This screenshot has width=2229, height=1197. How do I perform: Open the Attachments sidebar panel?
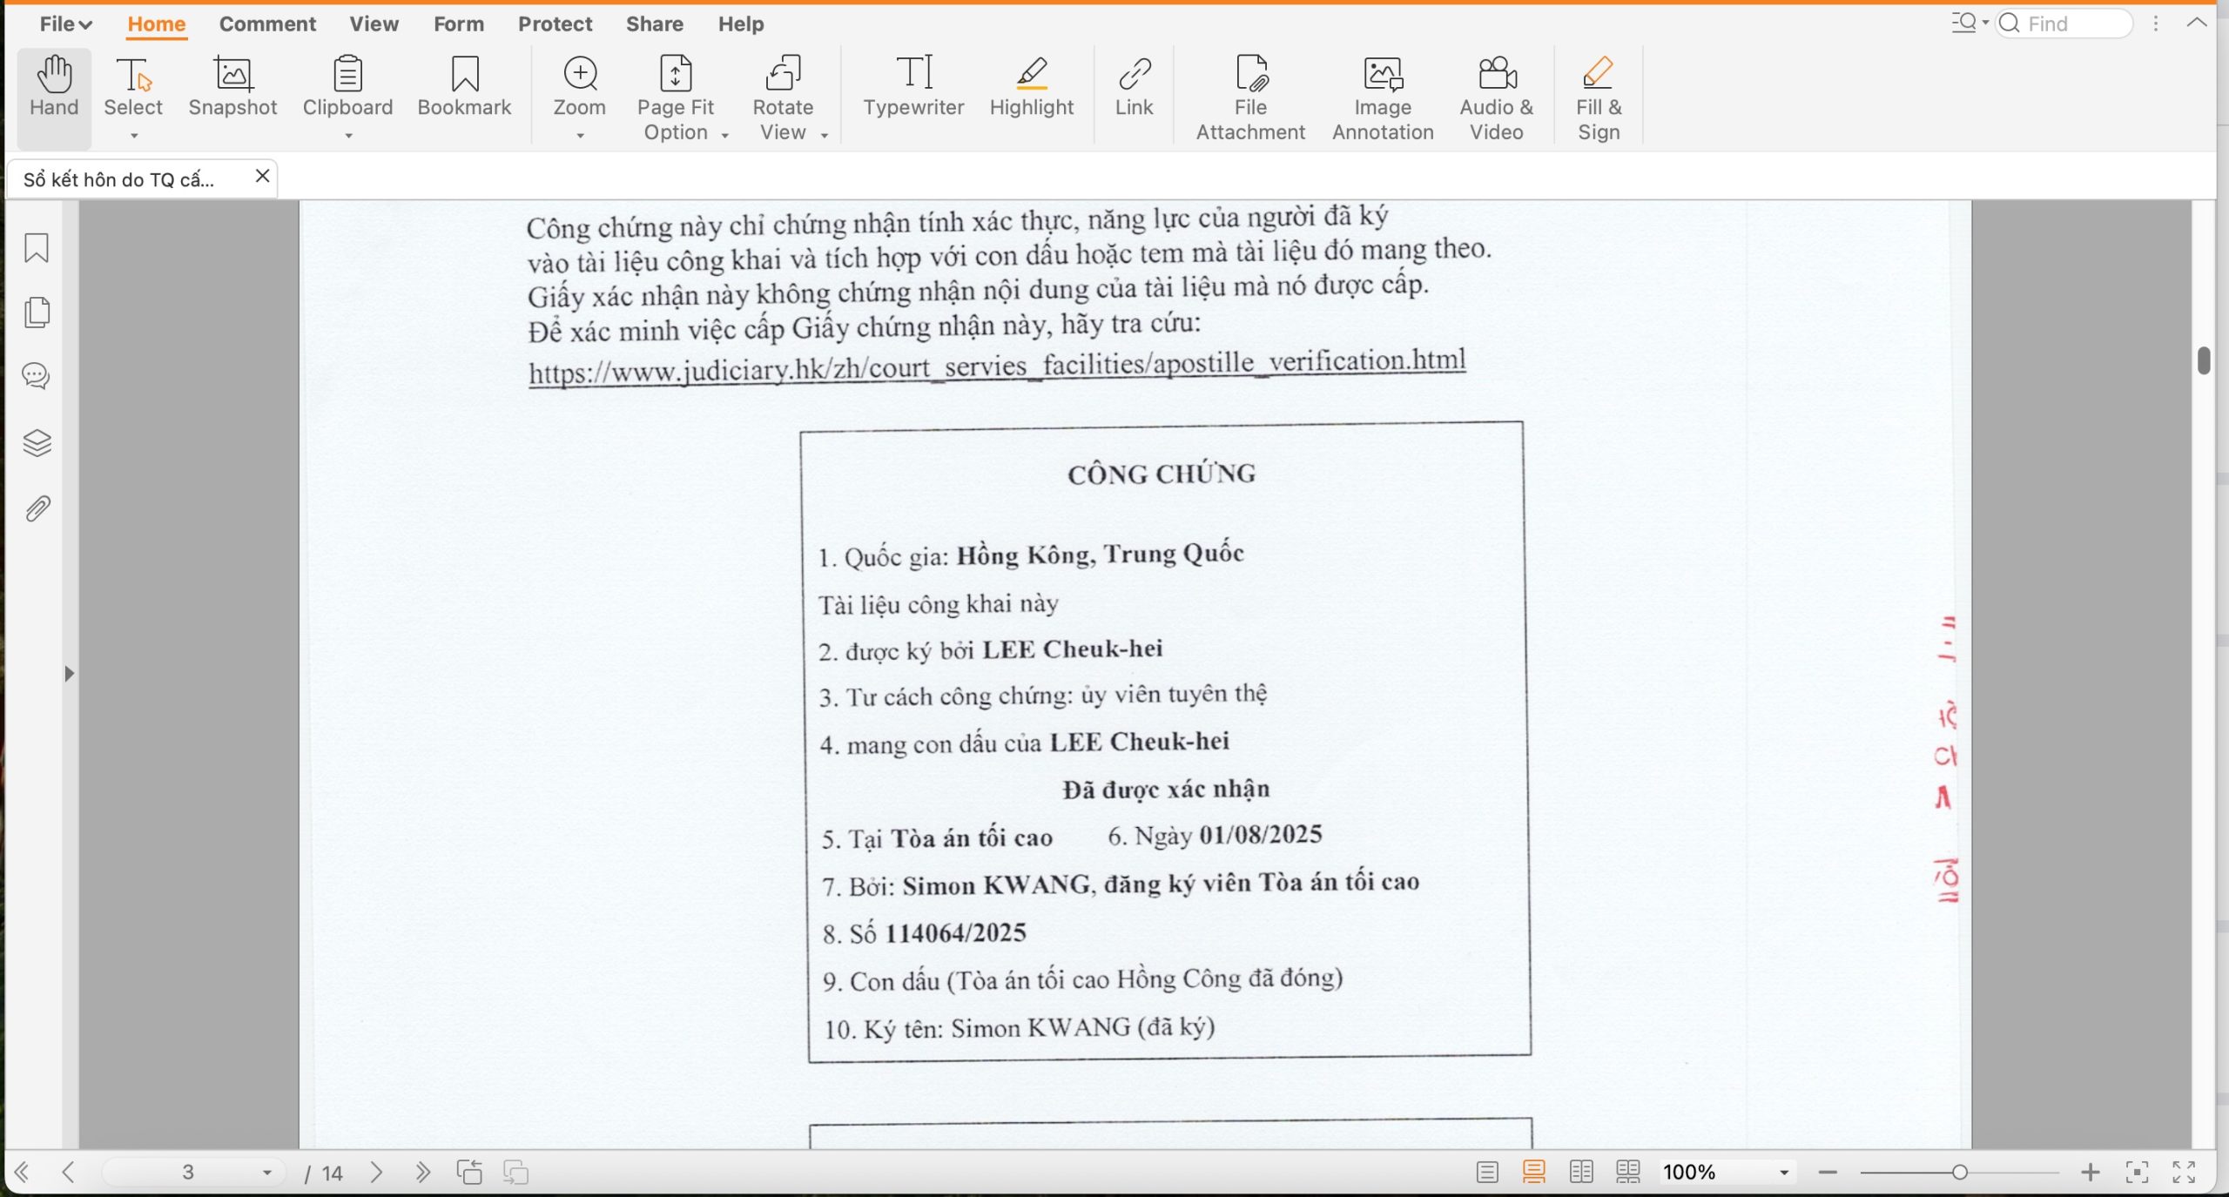37,509
